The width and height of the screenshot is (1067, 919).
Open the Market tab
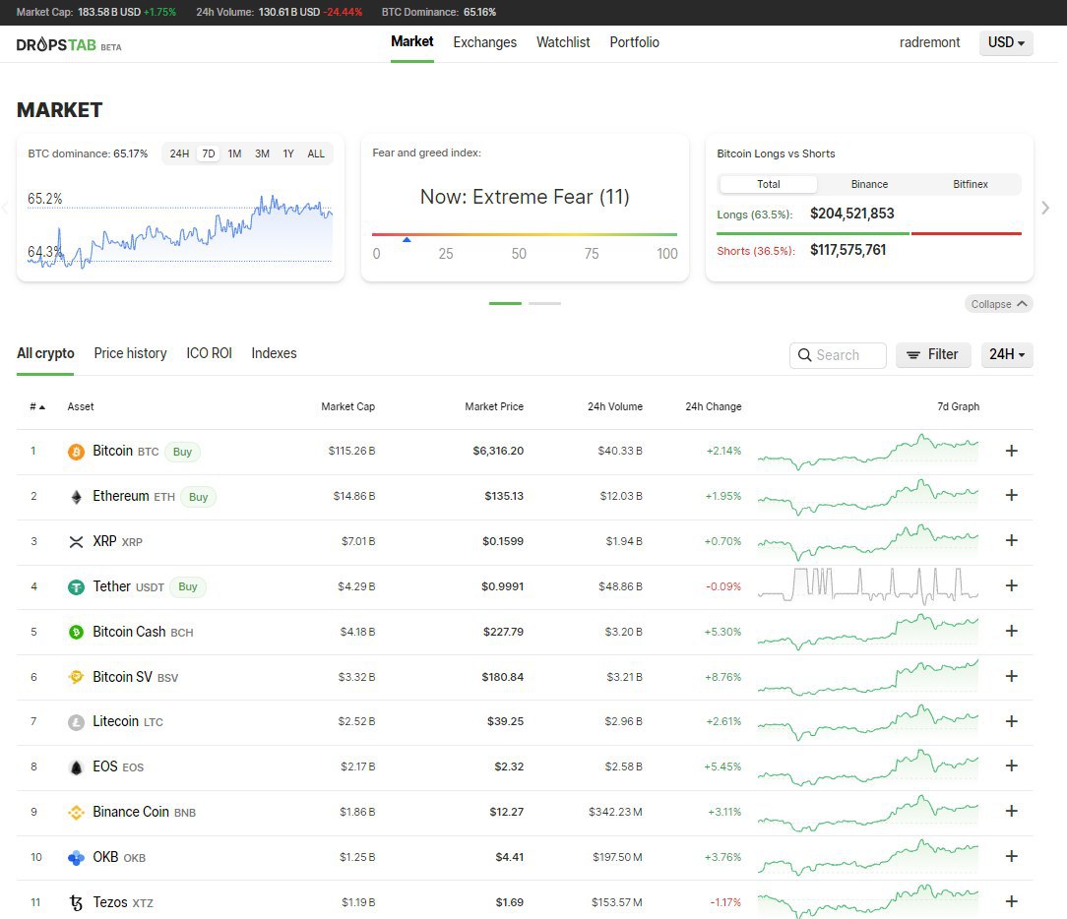pos(411,41)
